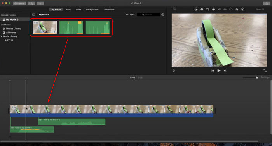Go back to Projects
This screenshot has height=146, width=272.
[19, 3]
